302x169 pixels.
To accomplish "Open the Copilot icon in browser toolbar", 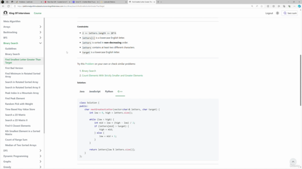I will [x=299, y=6].
